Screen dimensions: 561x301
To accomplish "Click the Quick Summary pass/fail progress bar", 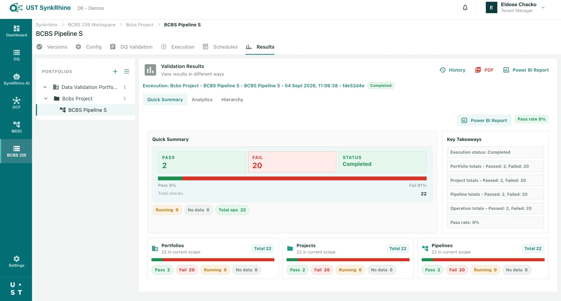I will pos(292,178).
